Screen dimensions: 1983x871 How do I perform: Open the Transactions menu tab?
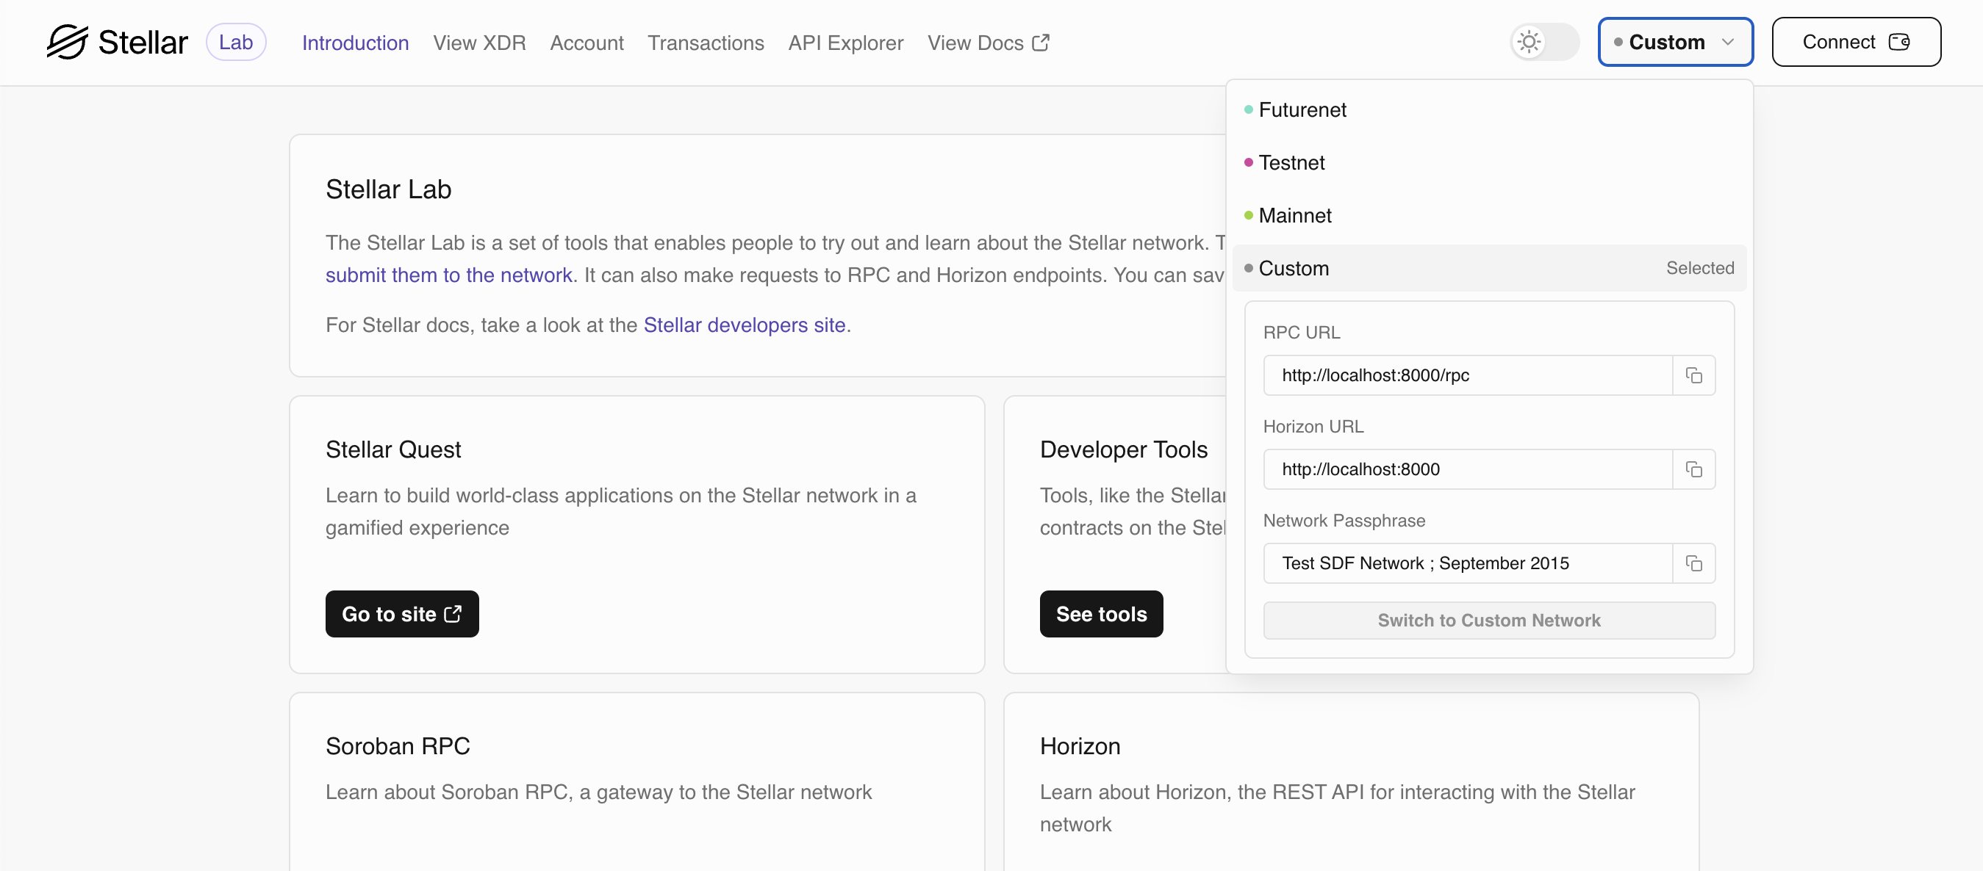(704, 42)
